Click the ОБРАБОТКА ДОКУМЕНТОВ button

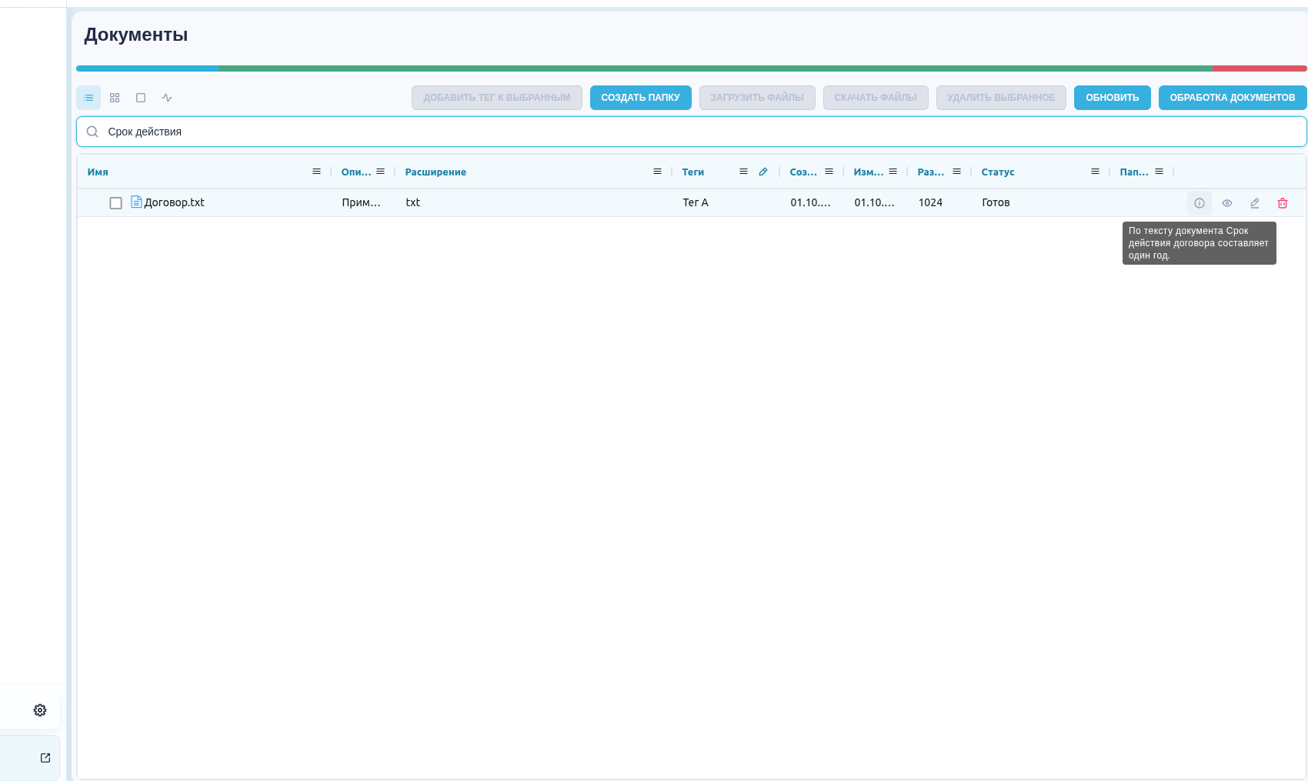click(1233, 98)
